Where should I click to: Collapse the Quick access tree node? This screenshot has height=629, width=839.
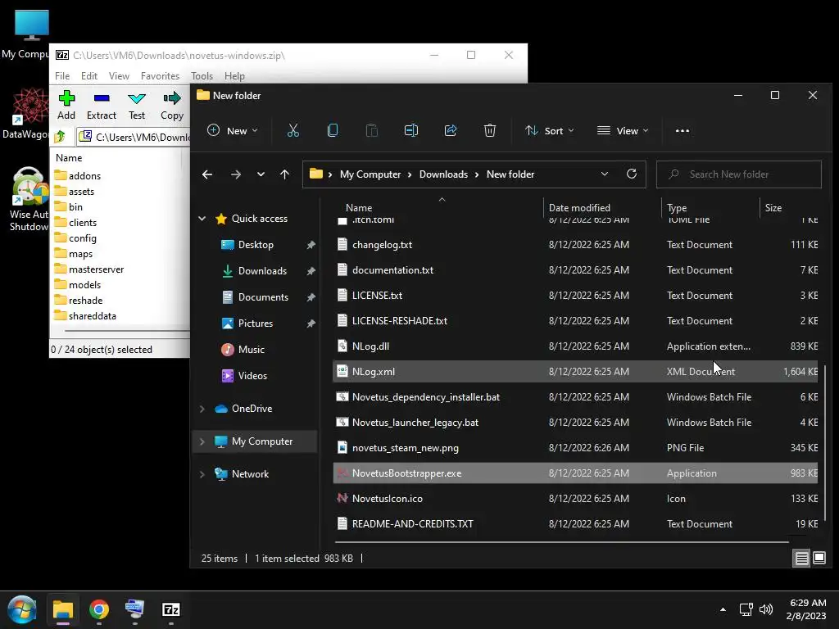click(x=202, y=218)
